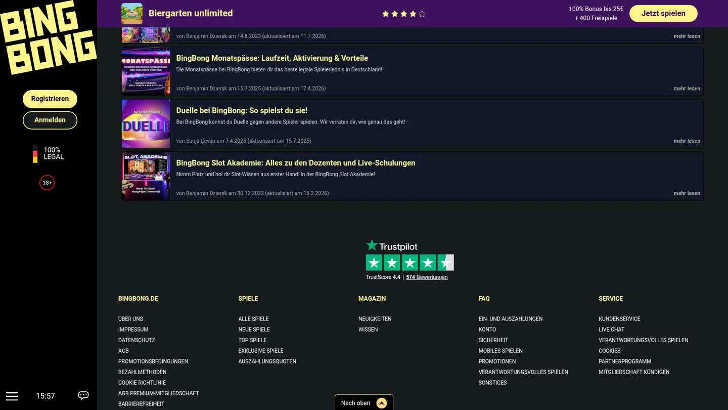Open the COOKIES service link
The height and width of the screenshot is (410, 728).
(x=609, y=351)
